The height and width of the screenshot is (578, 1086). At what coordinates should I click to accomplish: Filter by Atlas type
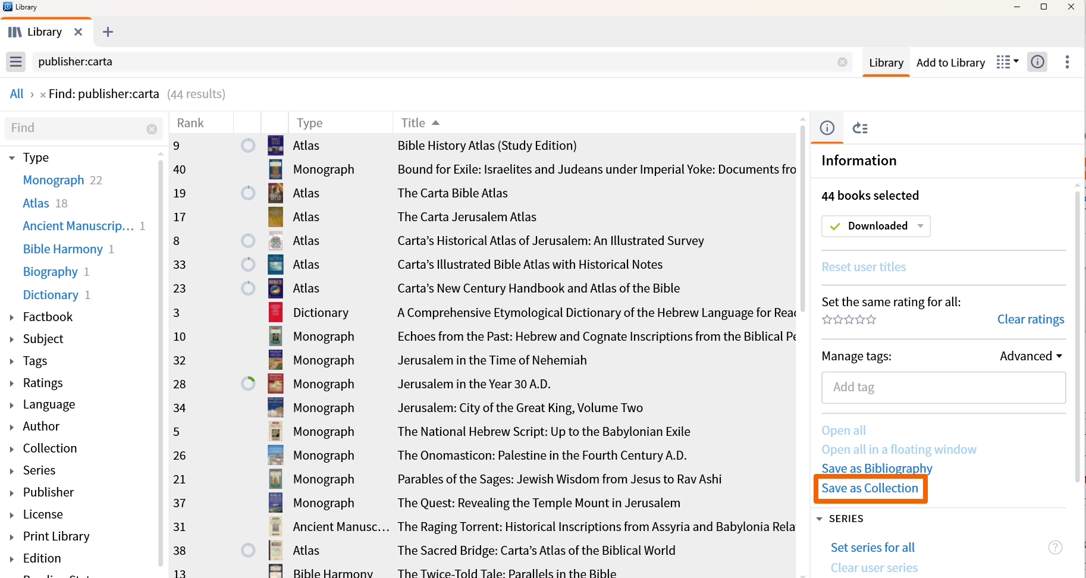click(x=36, y=203)
